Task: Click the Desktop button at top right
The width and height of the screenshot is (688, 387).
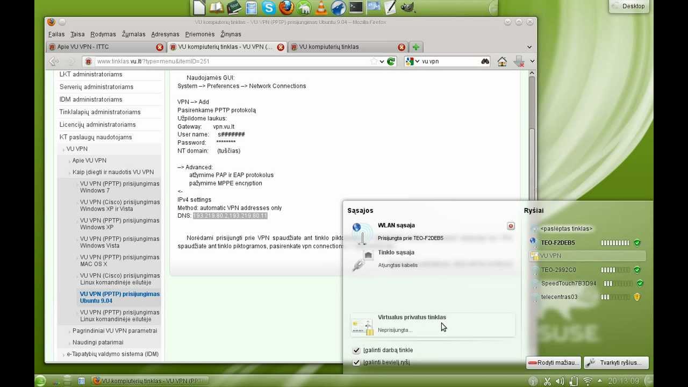Action: (629, 6)
